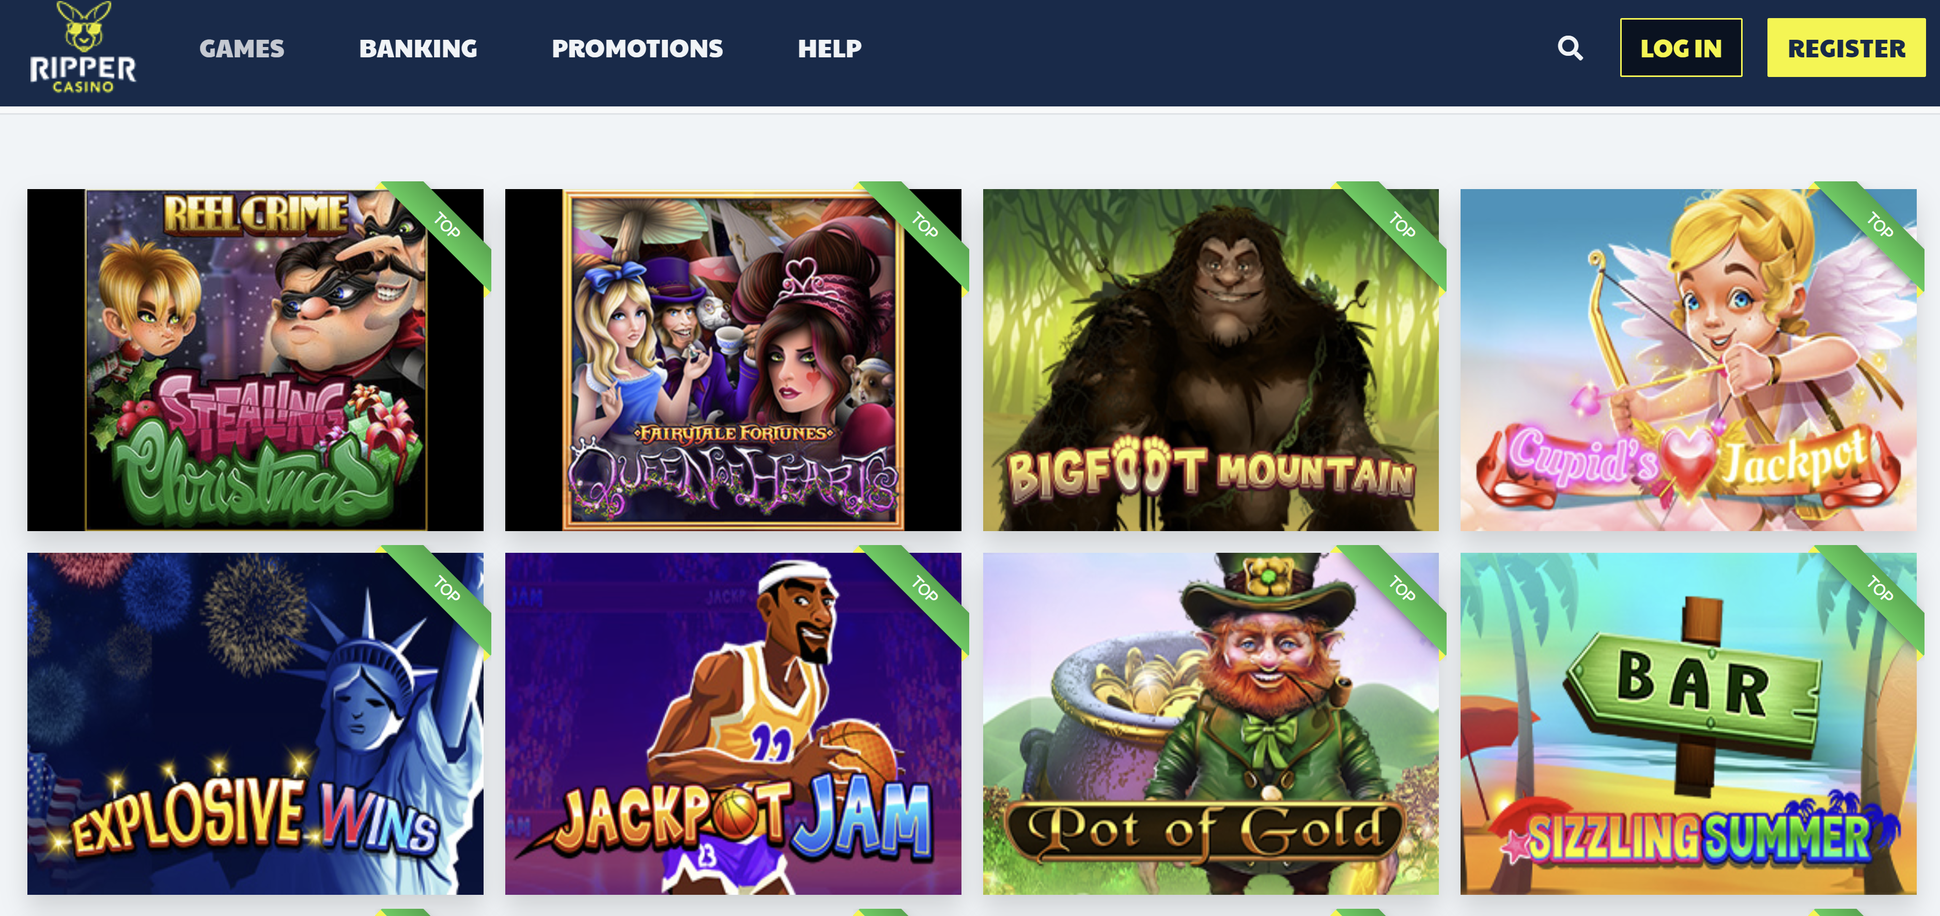Open the Games menu
This screenshot has width=1940, height=916.
point(242,49)
